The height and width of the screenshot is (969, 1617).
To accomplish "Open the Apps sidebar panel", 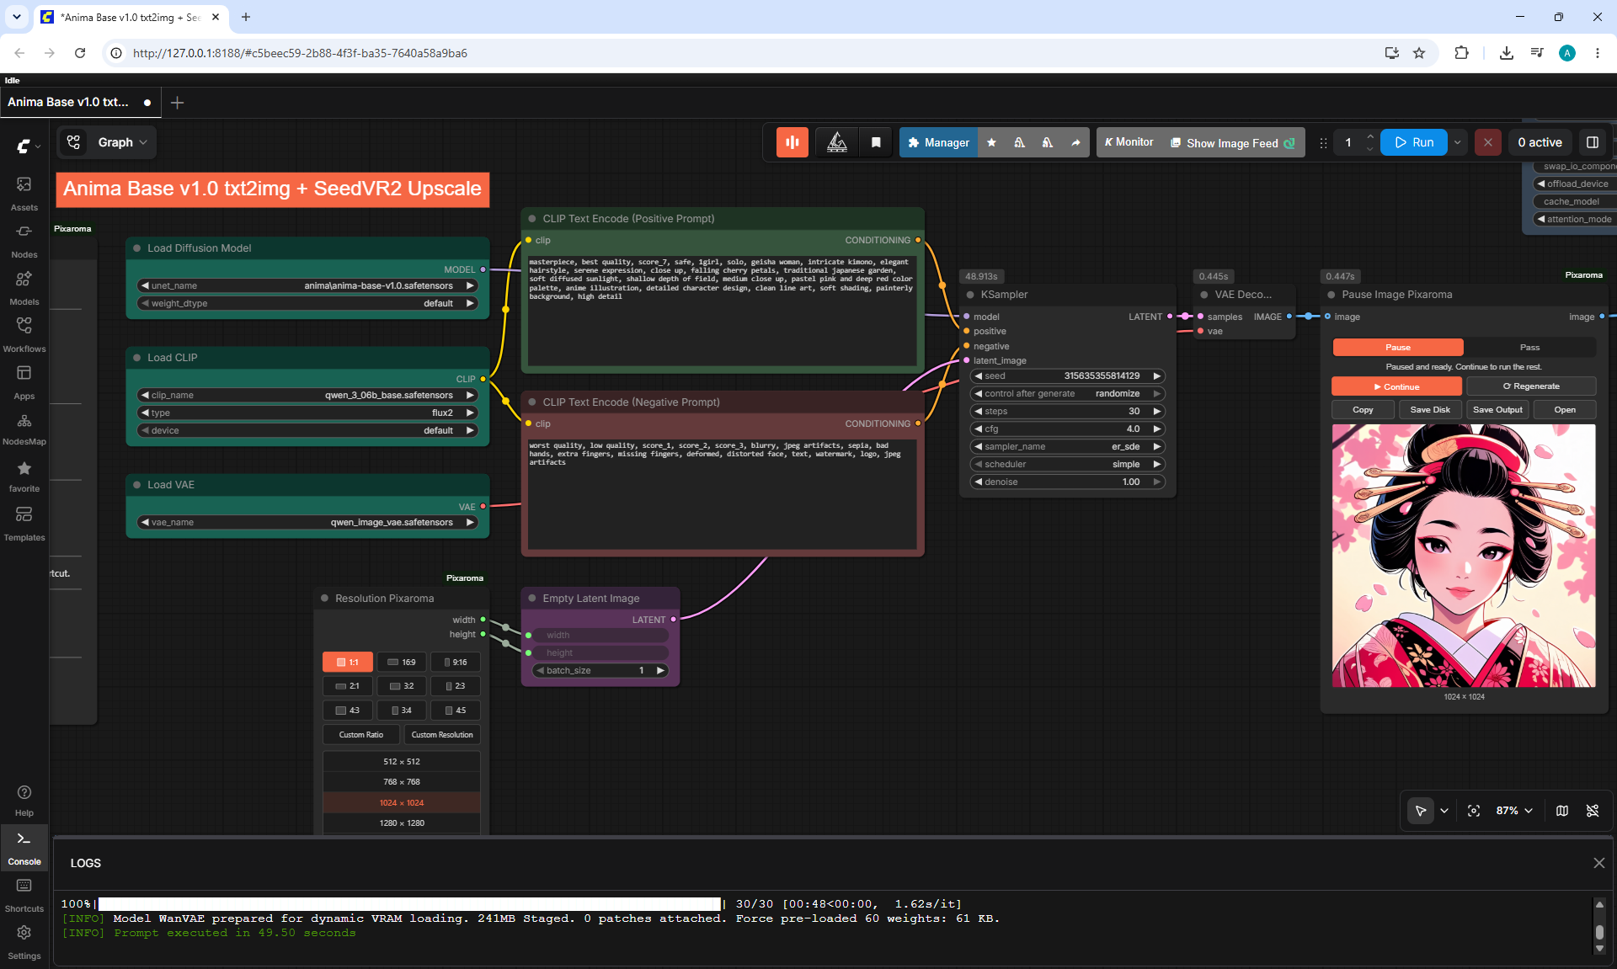I will (24, 381).
